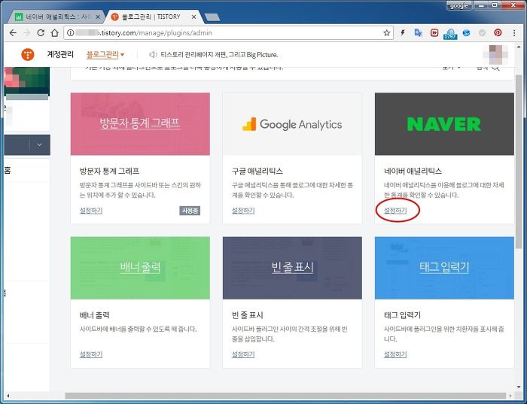Click the browser forward arrow
527x404 pixels.
point(27,33)
